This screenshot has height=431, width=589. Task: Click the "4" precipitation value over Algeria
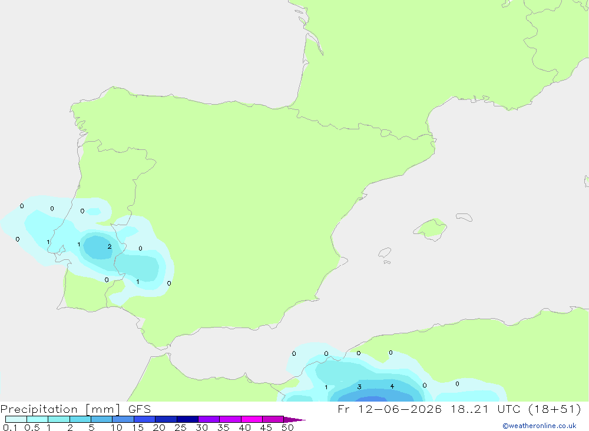click(392, 386)
